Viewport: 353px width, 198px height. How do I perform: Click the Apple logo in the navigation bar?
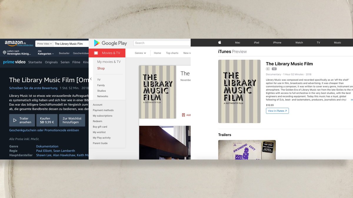pos(219,42)
